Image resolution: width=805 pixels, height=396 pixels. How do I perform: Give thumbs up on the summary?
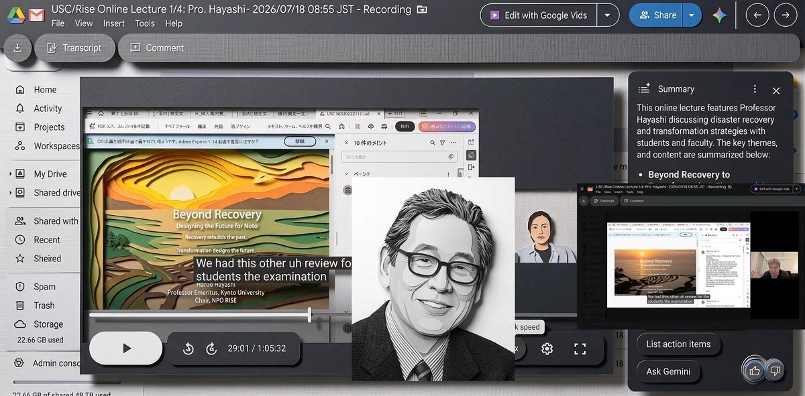(755, 370)
